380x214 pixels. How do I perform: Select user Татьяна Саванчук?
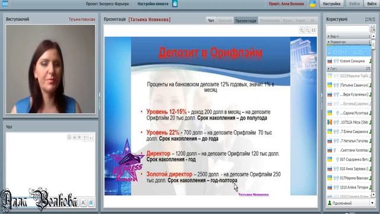pos(354,85)
